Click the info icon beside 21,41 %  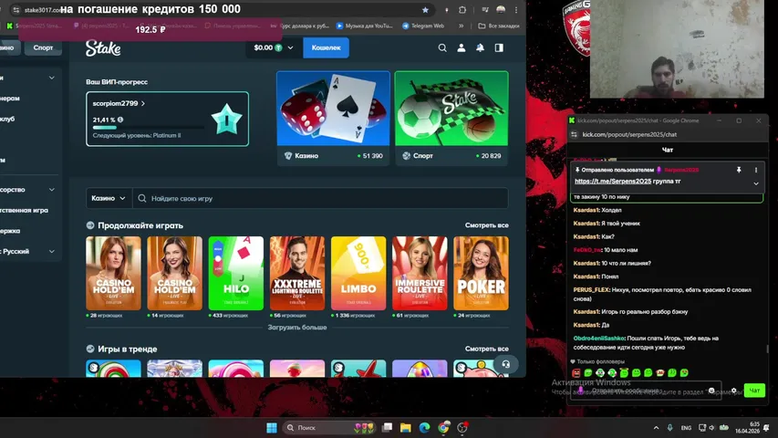click(x=120, y=120)
